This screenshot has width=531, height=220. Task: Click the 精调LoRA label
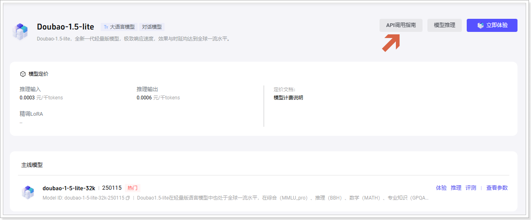tap(31, 114)
